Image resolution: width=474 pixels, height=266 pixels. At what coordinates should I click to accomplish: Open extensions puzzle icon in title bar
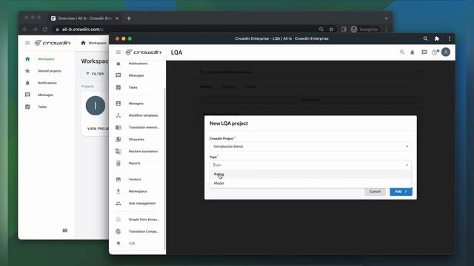coord(437,38)
